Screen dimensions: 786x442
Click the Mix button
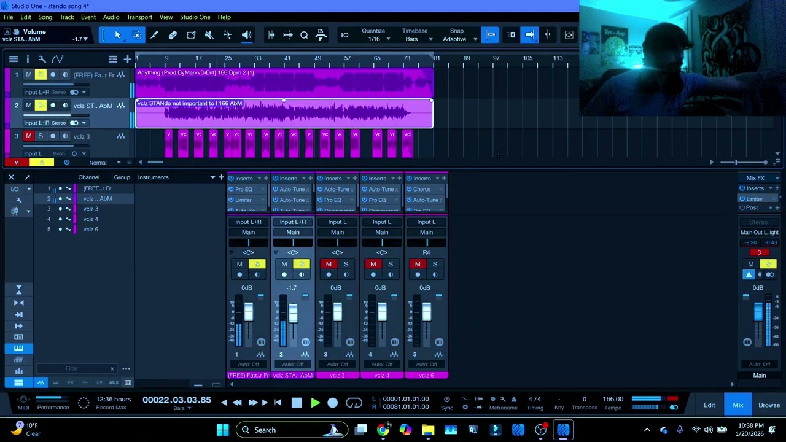(737, 405)
